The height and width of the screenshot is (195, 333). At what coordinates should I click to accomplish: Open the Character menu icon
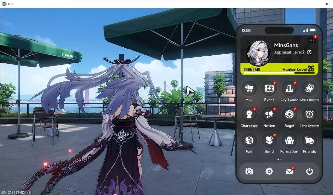(x=249, y=115)
